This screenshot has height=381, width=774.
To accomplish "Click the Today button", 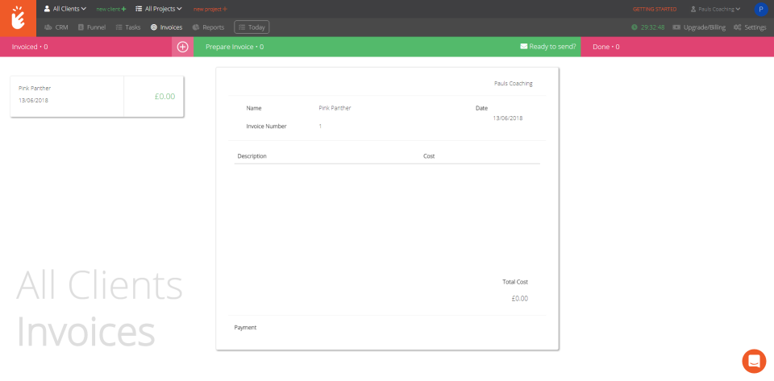I will [x=252, y=27].
